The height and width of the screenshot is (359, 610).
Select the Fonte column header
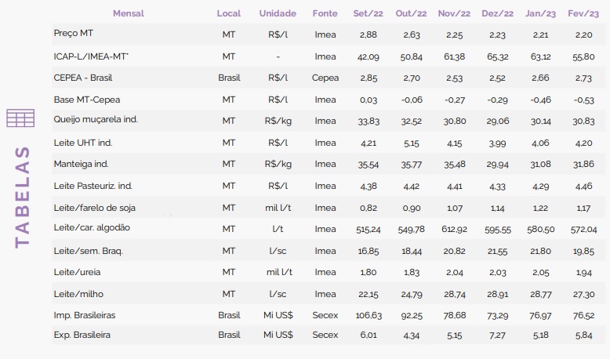coord(325,13)
